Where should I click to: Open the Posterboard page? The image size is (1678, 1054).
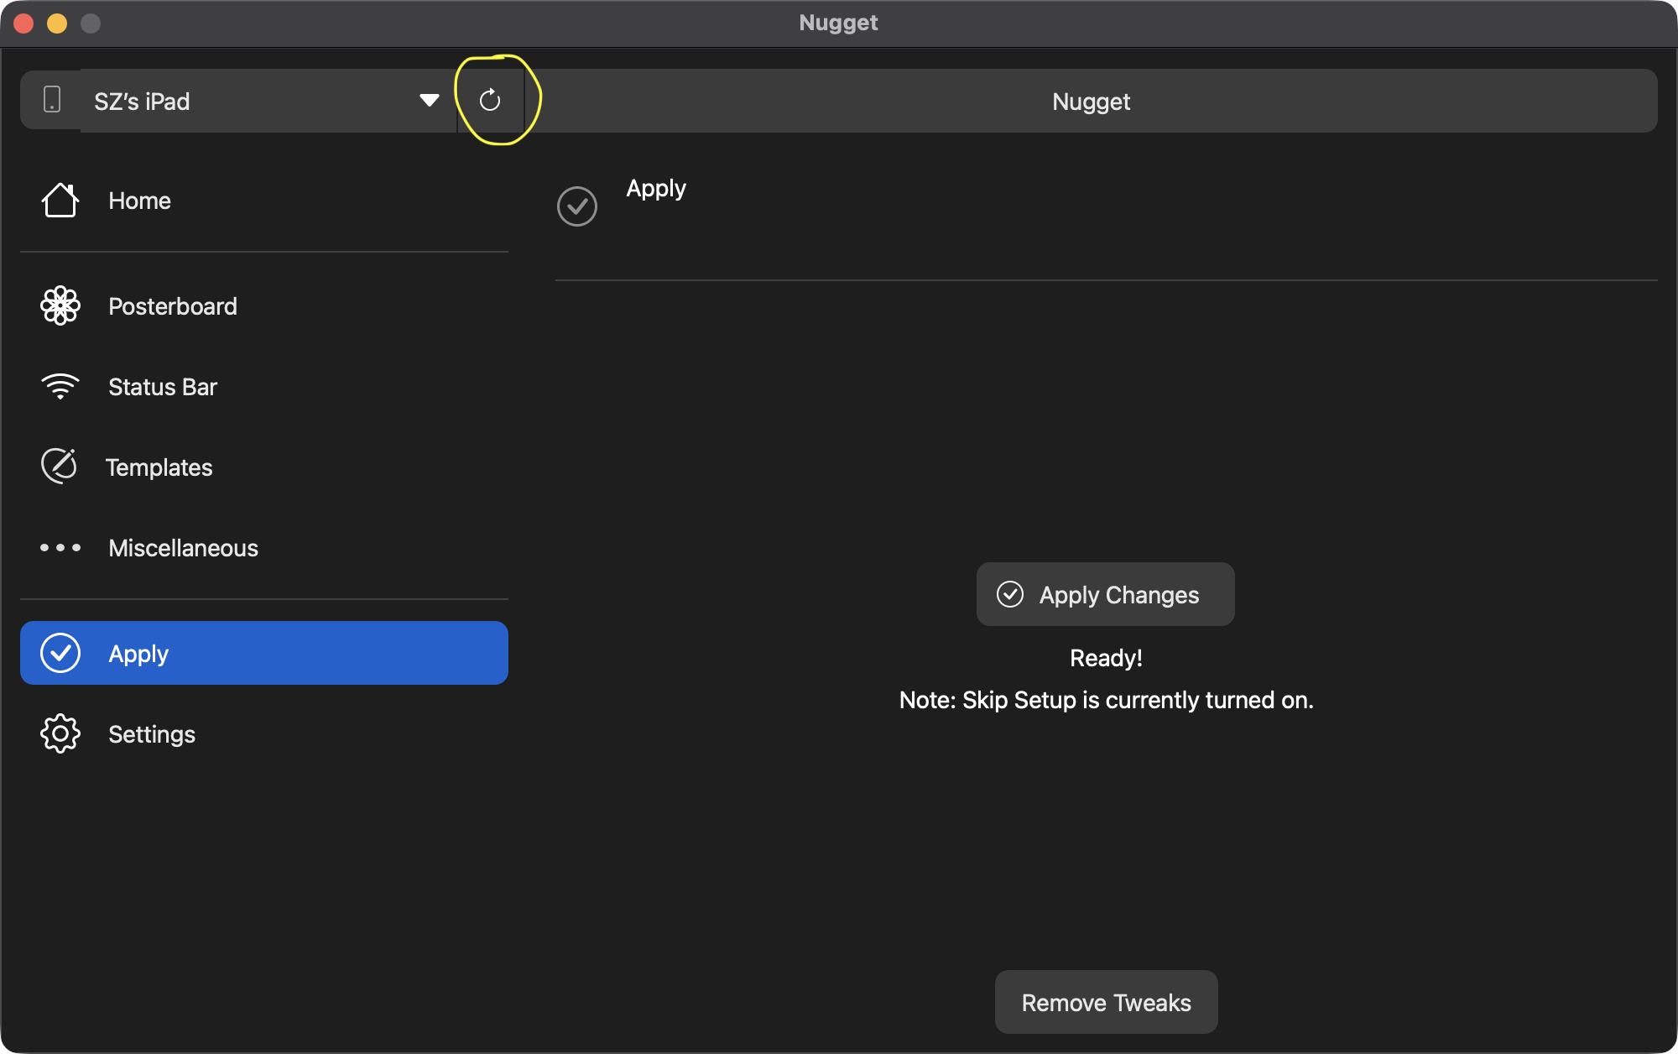(x=173, y=306)
